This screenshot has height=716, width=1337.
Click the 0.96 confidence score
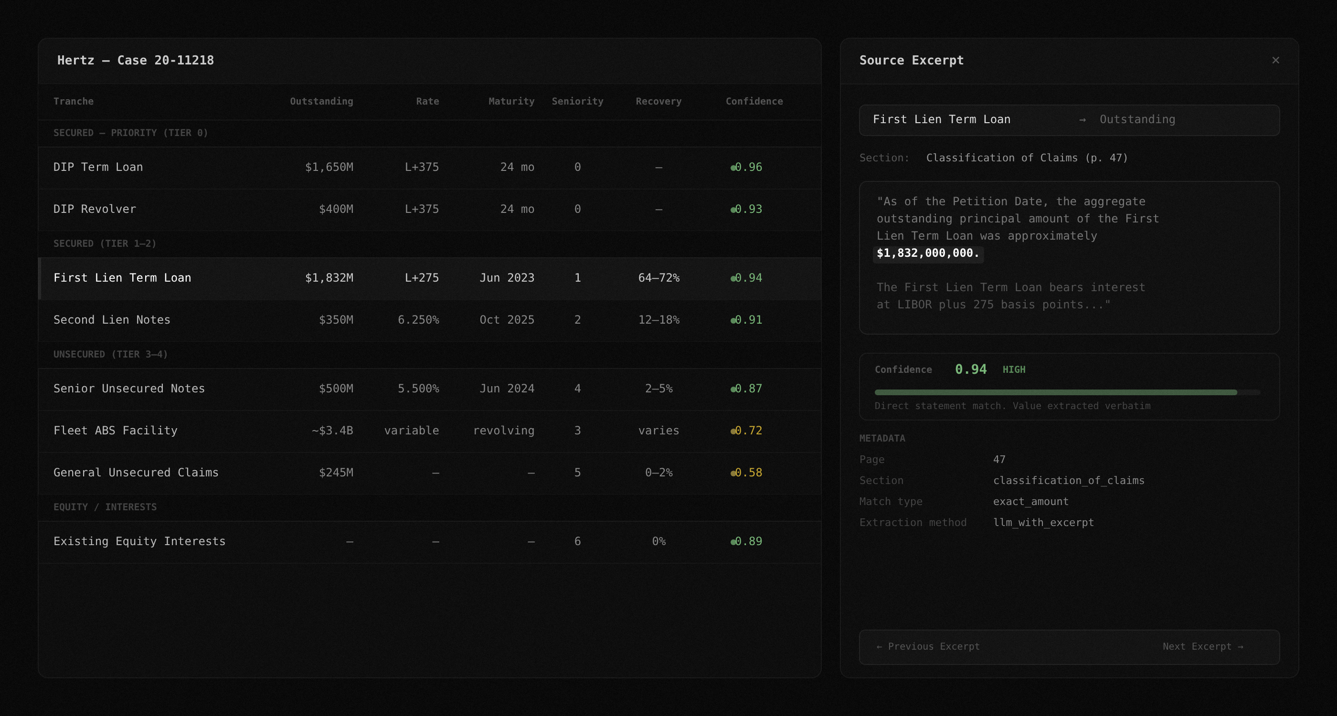click(x=748, y=167)
